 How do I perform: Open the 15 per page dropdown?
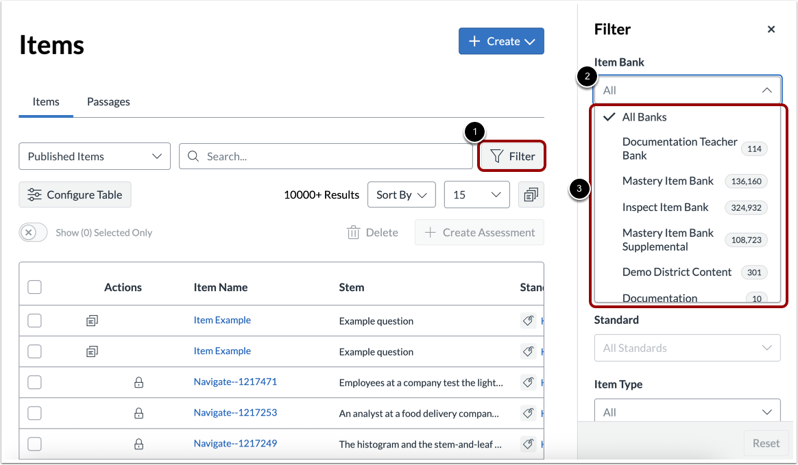(x=477, y=194)
